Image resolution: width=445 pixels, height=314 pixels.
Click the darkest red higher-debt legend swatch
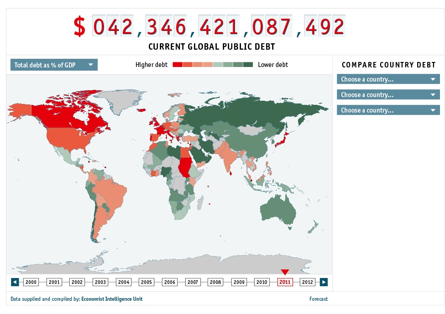(x=178, y=65)
